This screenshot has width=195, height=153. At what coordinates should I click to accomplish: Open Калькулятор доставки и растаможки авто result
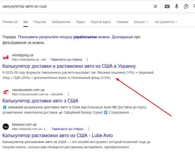click(x=69, y=66)
